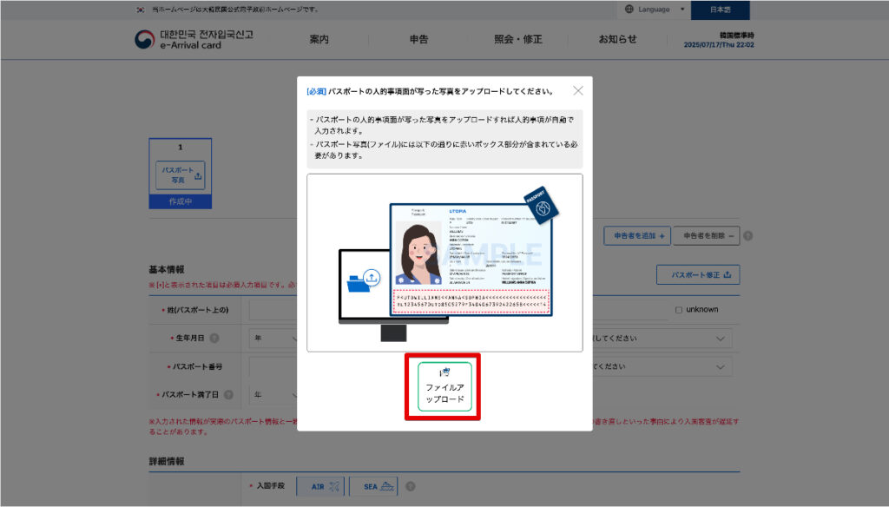This screenshot has height=507, width=889.
Task: Close the passport upload dialog
Action: click(577, 89)
